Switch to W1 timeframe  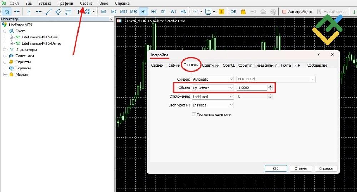(173, 12)
